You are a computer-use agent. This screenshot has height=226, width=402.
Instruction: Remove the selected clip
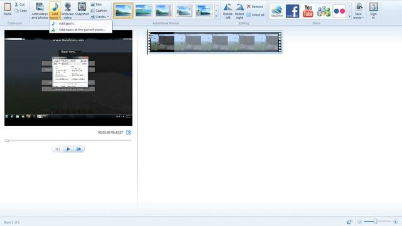(x=255, y=6)
